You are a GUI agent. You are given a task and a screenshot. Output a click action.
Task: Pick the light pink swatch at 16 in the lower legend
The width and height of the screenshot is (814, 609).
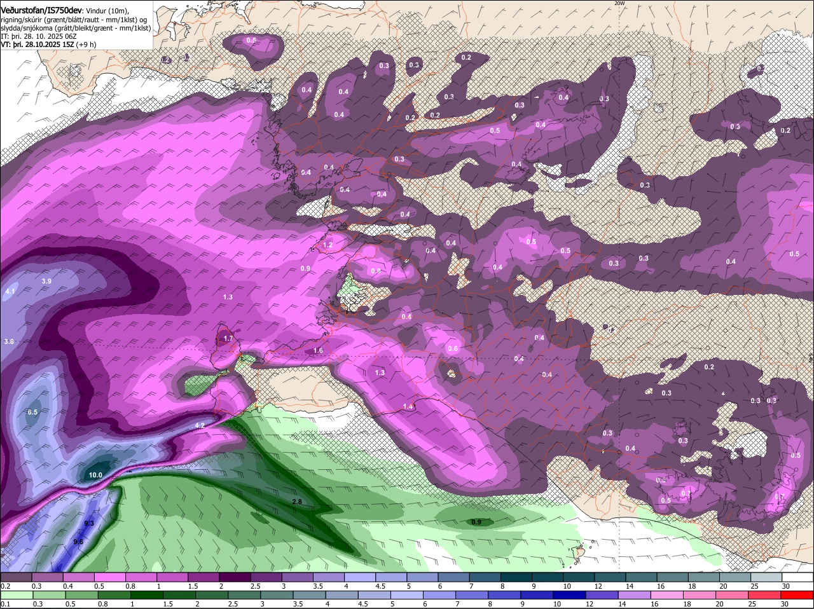[668, 595]
